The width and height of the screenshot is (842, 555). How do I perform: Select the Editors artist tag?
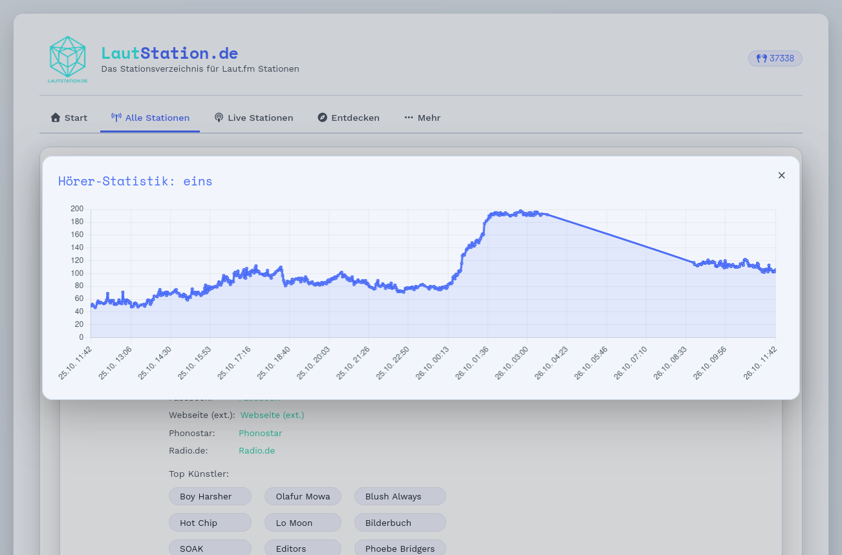[x=303, y=548]
